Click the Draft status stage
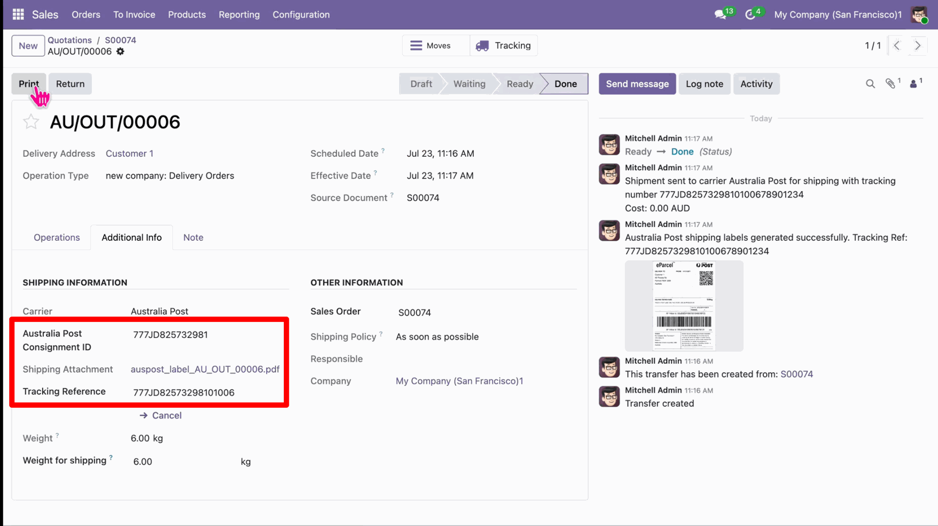Screen dimensions: 938x526 point(421,84)
